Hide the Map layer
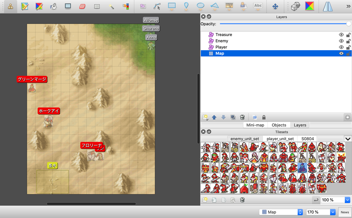Viewport: 352px width, 218px height. coord(341,53)
